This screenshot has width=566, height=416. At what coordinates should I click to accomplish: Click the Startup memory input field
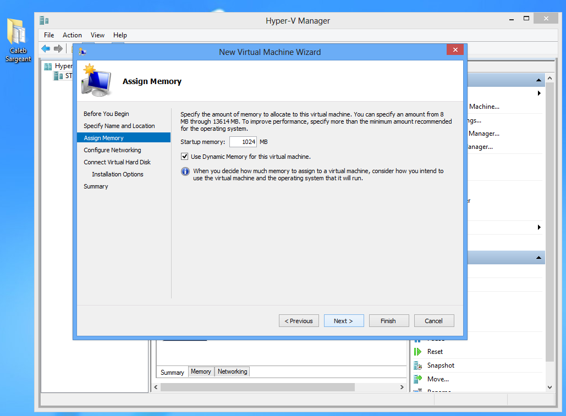(x=243, y=142)
